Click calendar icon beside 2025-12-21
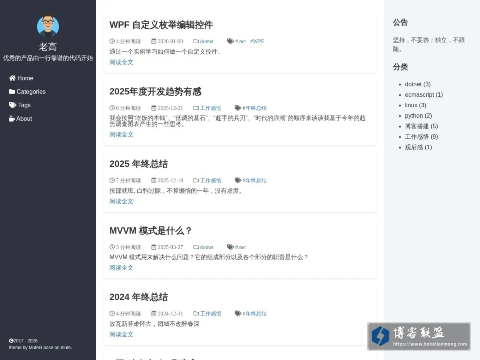The width and height of the screenshot is (480, 360). coord(154,108)
